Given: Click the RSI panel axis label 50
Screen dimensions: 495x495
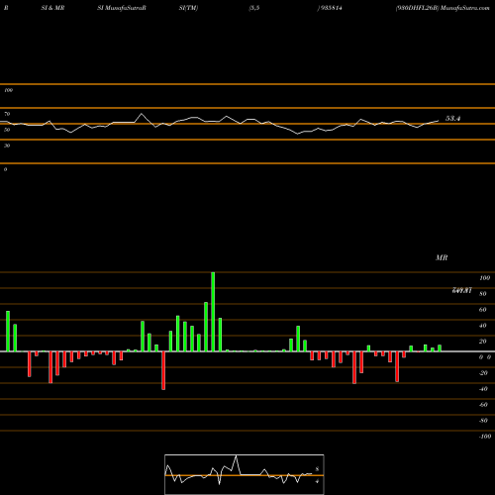Looking at the screenshot, I should tap(7, 130).
